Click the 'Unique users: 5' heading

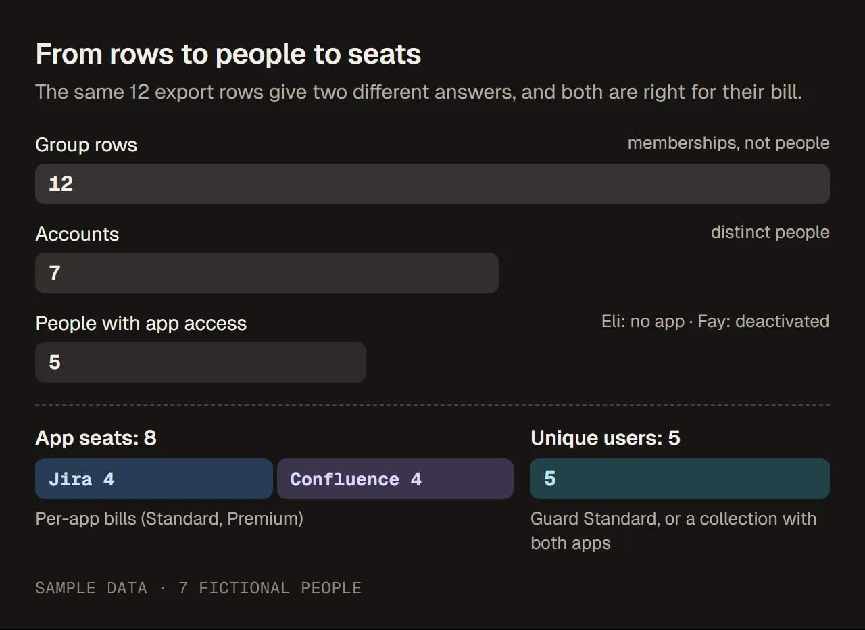point(605,438)
